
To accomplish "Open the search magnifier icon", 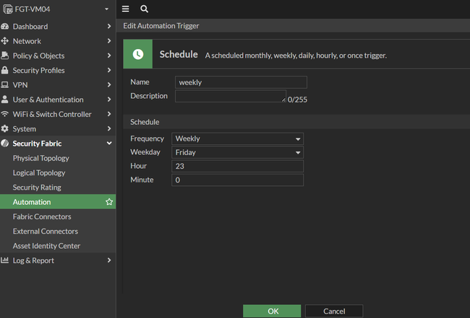I will tap(145, 9).
